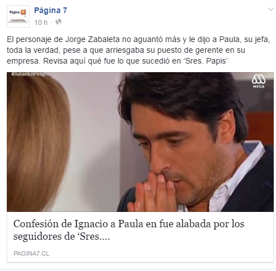Viewport: 276px width, 271px height.
Task: Open the Página 7 page name link
Action: click(x=51, y=10)
